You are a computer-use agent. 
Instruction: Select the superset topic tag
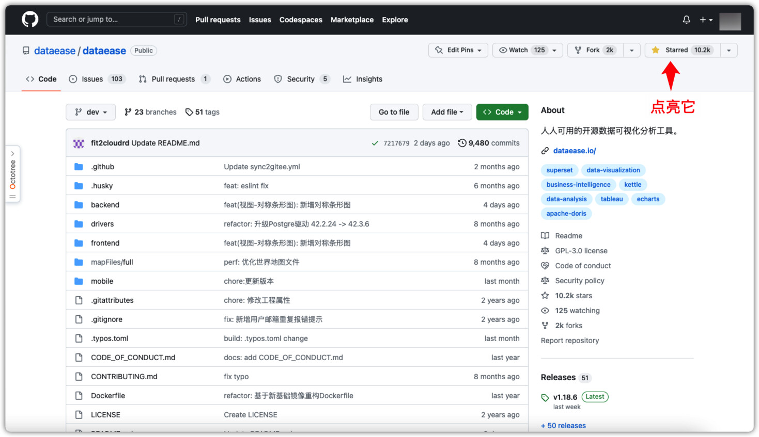tap(560, 170)
